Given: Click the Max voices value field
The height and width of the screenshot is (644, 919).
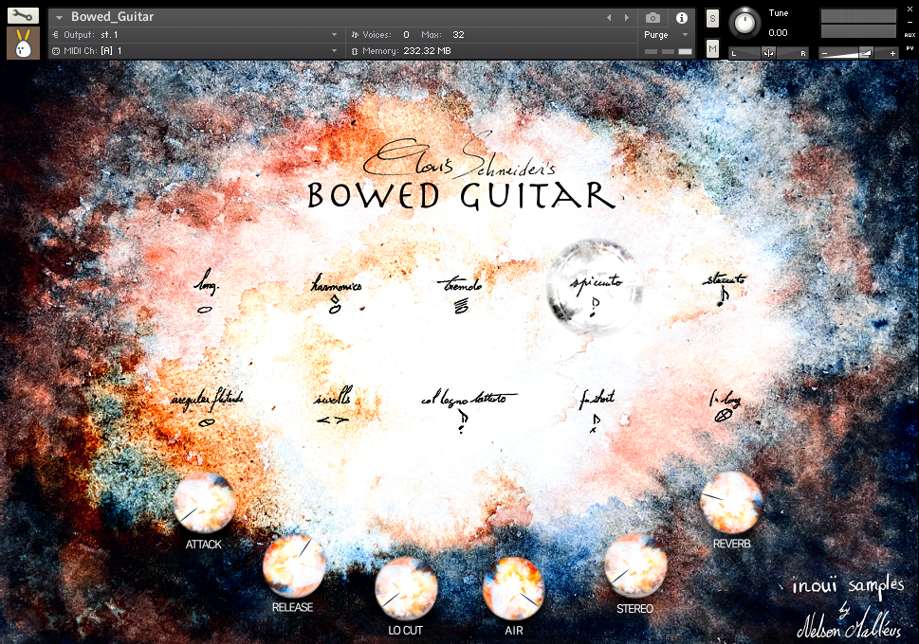Looking at the screenshot, I should click(459, 34).
